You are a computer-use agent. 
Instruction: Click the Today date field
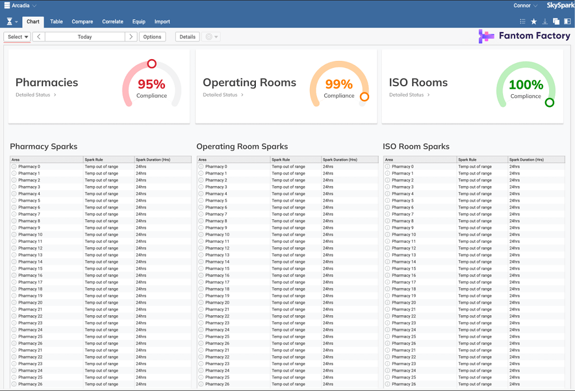(x=85, y=37)
